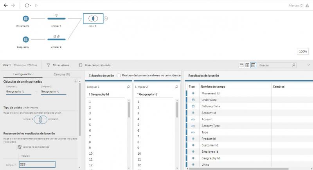
Task: Click date type icon for Delivery Date
Action: (x=193, y=106)
